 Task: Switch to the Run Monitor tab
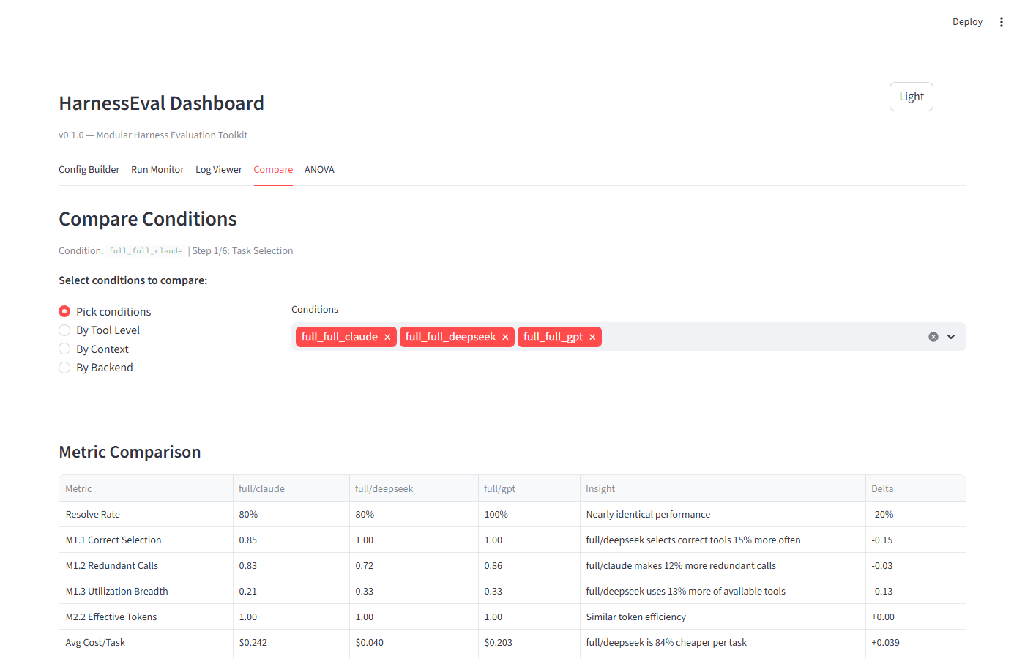(x=157, y=169)
